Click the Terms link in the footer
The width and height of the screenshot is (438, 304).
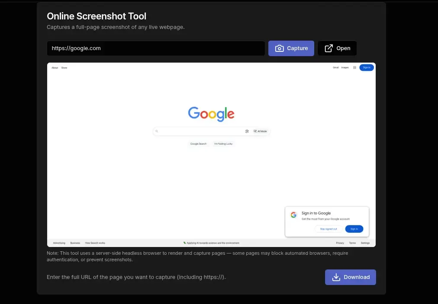tap(352, 243)
